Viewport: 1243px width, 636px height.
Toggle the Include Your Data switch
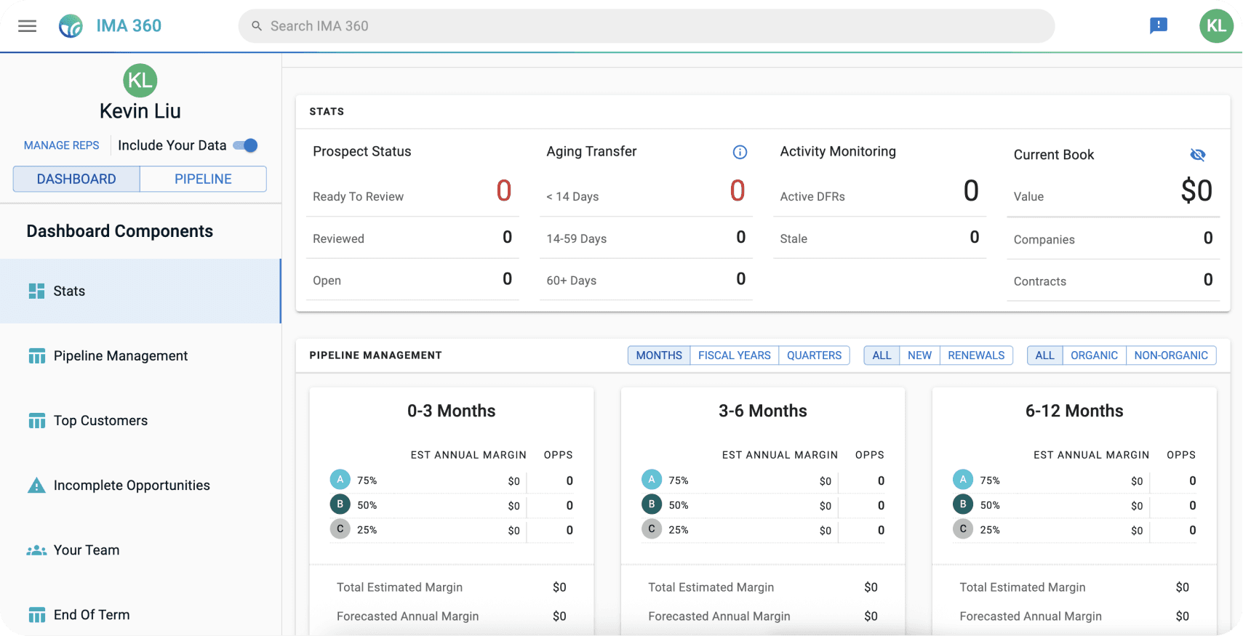click(x=245, y=145)
